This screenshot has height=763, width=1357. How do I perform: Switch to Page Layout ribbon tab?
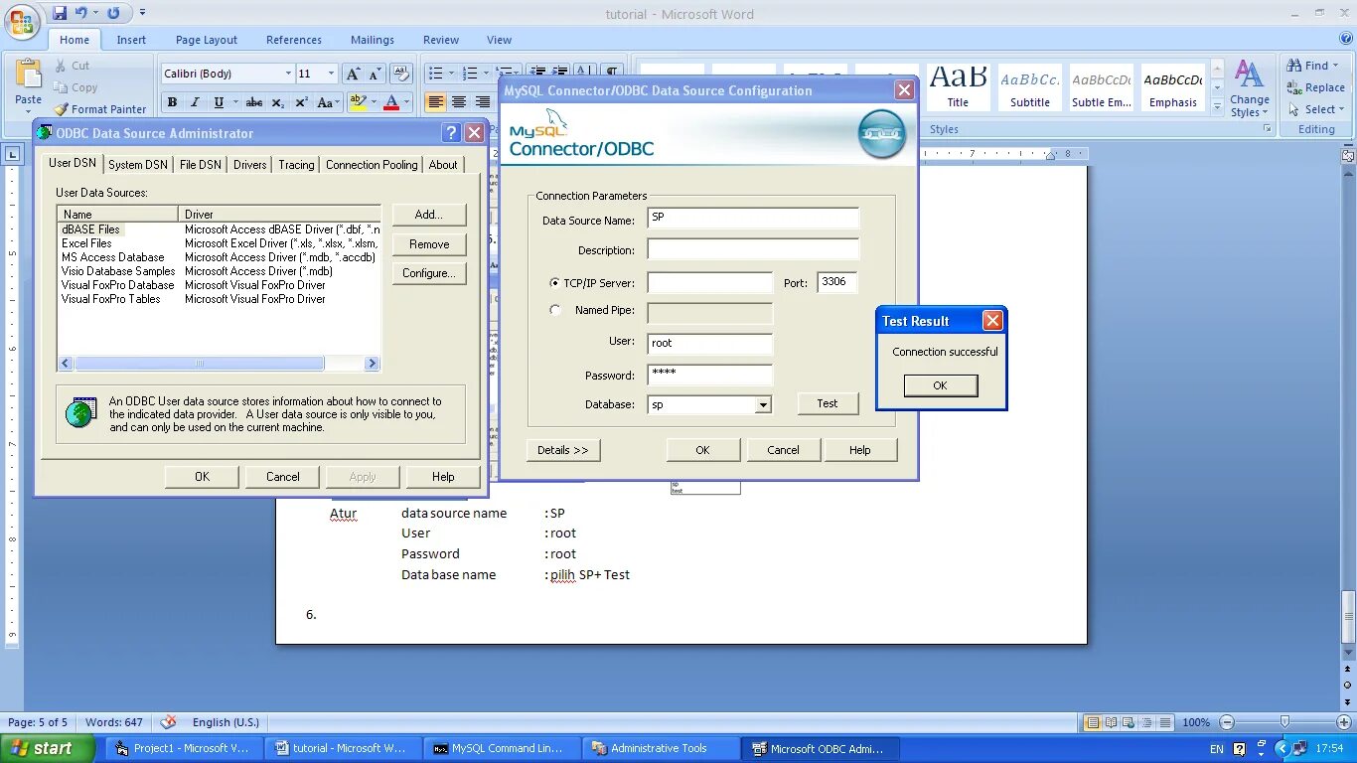pyautogui.click(x=207, y=40)
